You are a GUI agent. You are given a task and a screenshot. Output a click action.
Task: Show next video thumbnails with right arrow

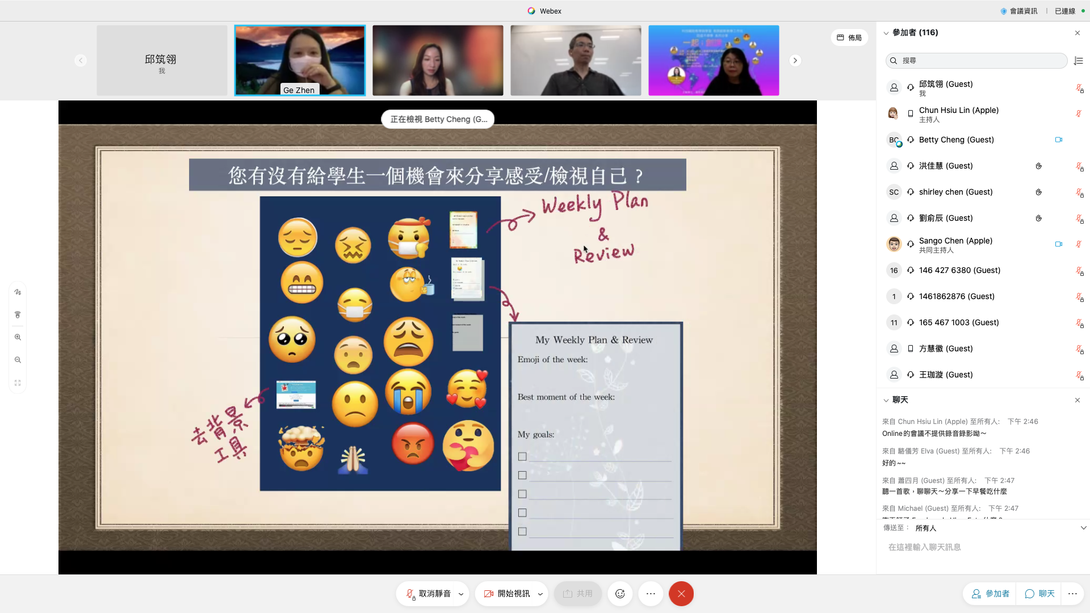point(795,60)
